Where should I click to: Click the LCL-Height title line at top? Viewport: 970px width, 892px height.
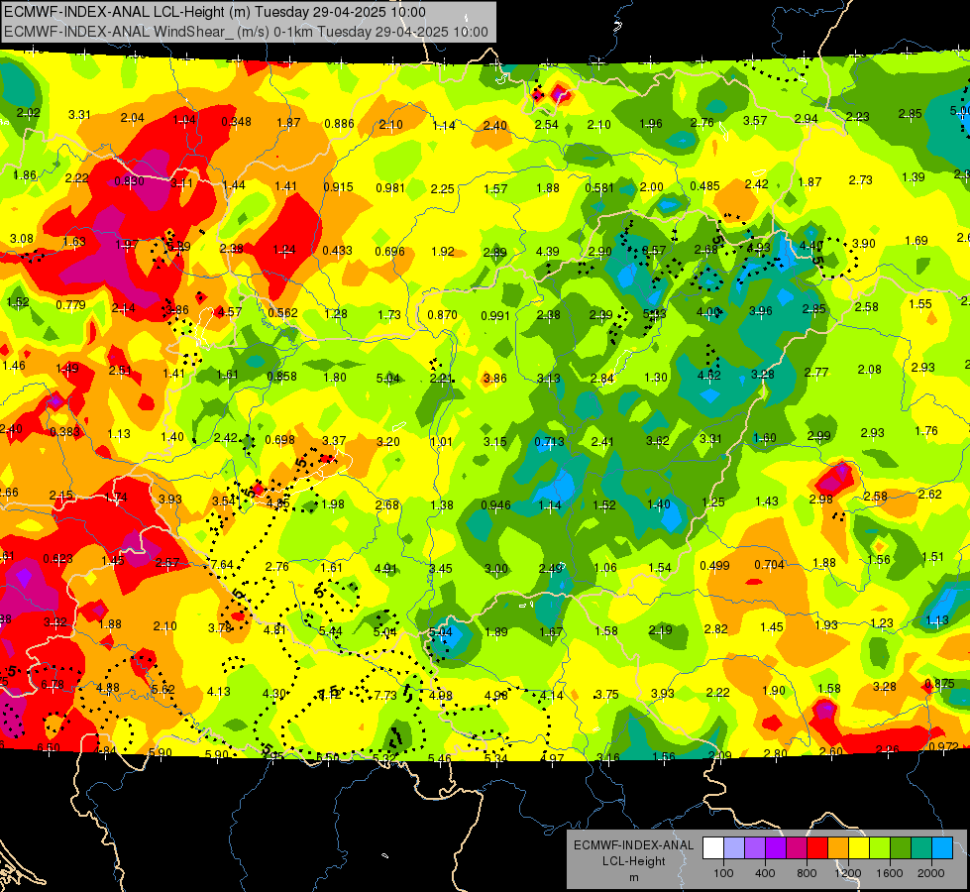click(x=215, y=12)
